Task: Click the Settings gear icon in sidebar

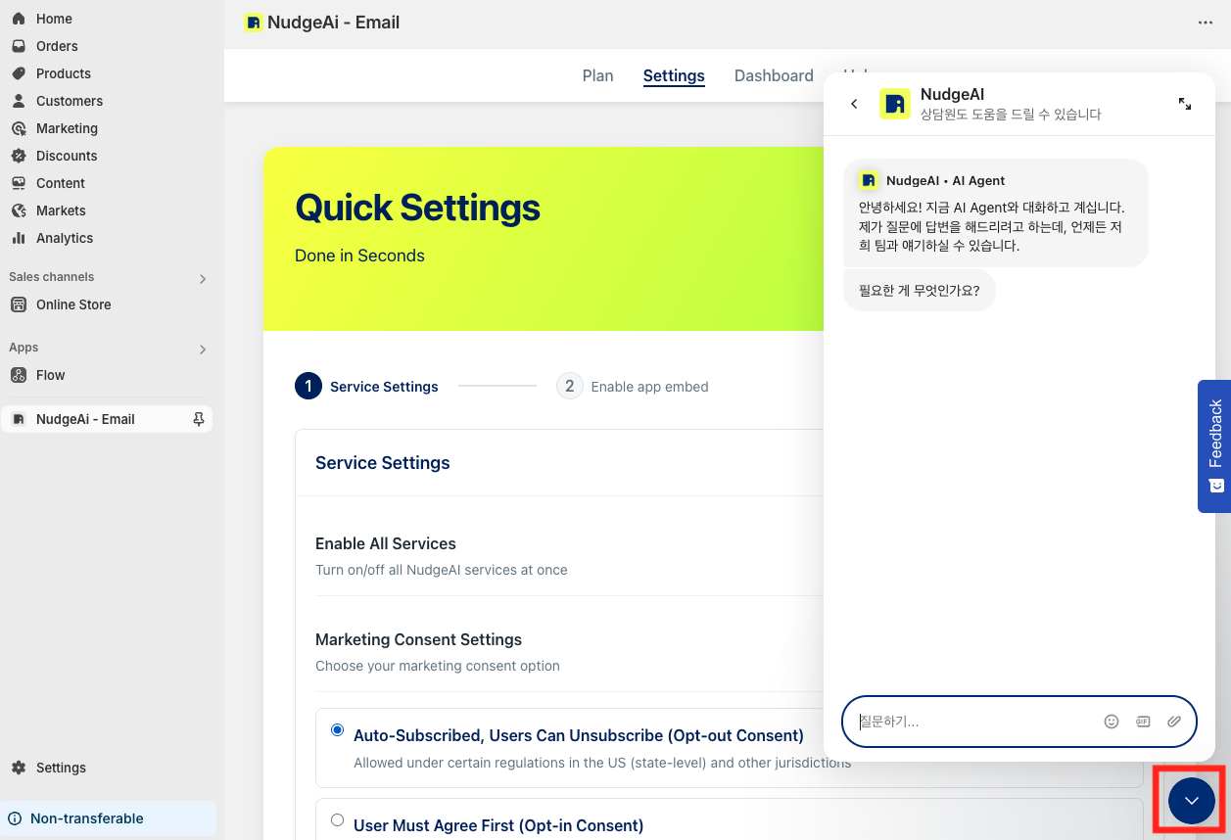Action: point(19,768)
